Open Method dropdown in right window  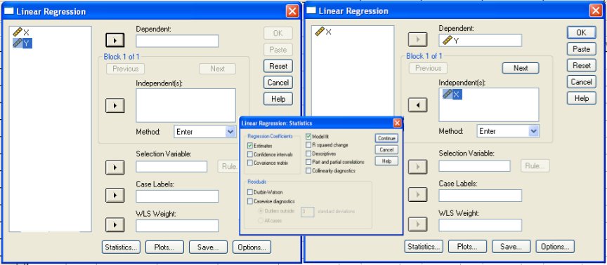[534, 131]
